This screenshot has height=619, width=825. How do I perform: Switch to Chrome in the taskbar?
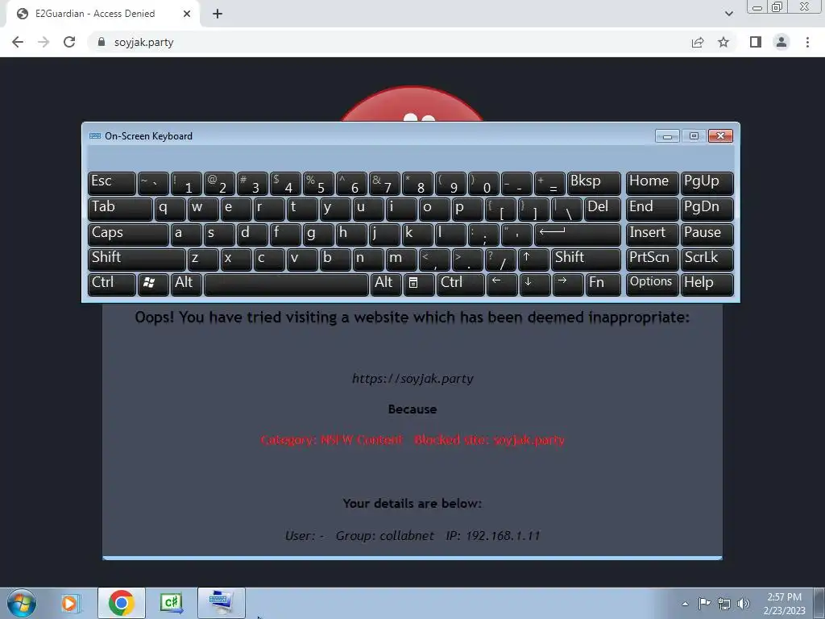[121, 603]
